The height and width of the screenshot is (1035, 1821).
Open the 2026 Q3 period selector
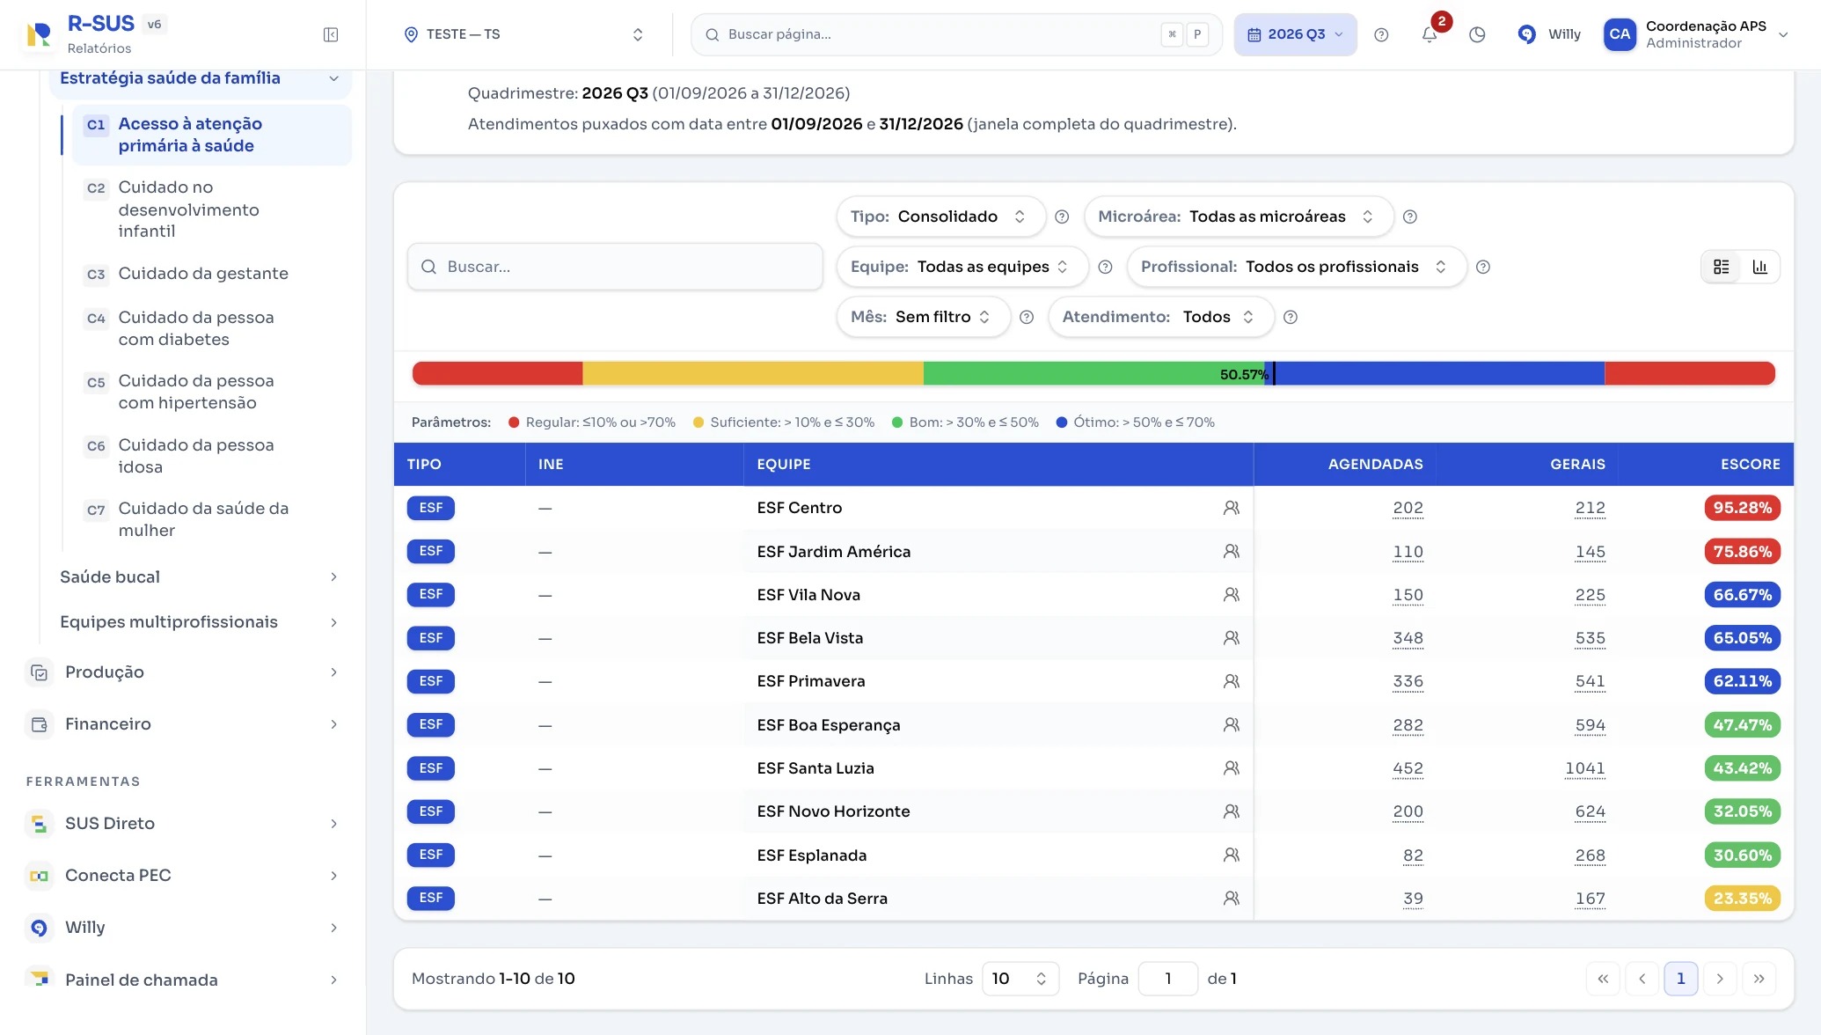1295,34
